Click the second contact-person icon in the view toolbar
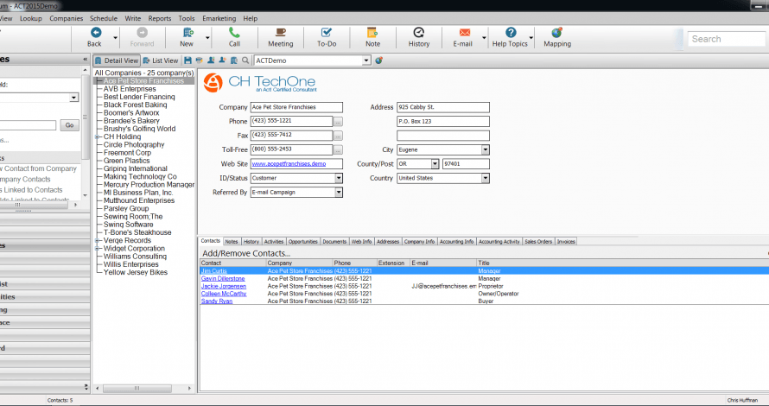 coord(222,60)
